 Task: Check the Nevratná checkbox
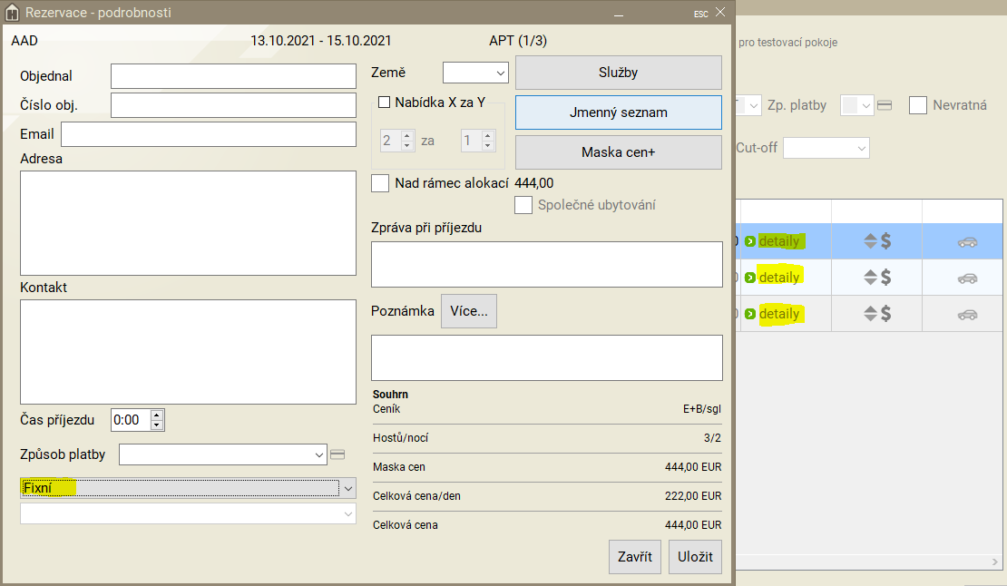(x=918, y=105)
